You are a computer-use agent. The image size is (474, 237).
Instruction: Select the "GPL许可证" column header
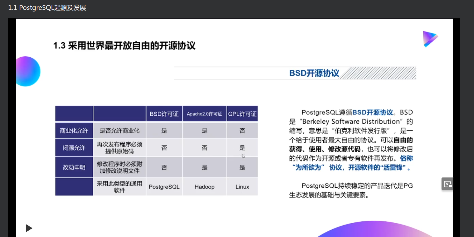tap(242, 114)
